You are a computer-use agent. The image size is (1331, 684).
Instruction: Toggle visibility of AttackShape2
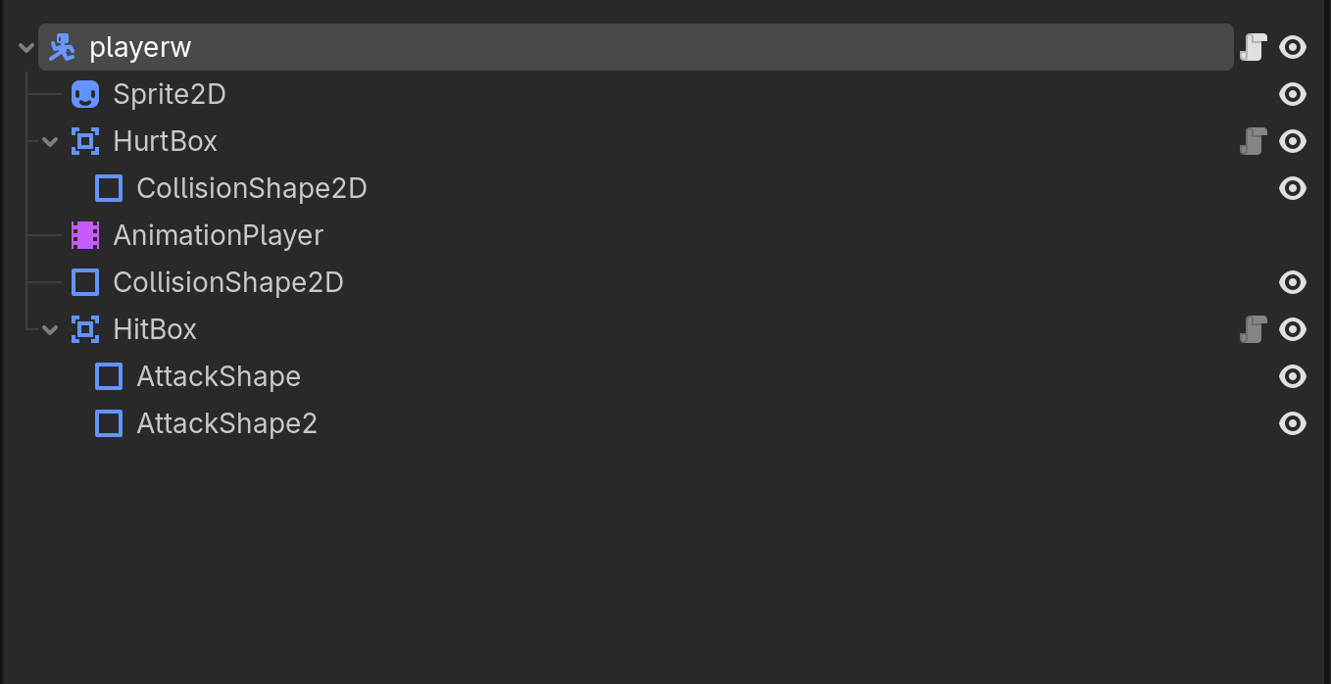pos(1293,423)
